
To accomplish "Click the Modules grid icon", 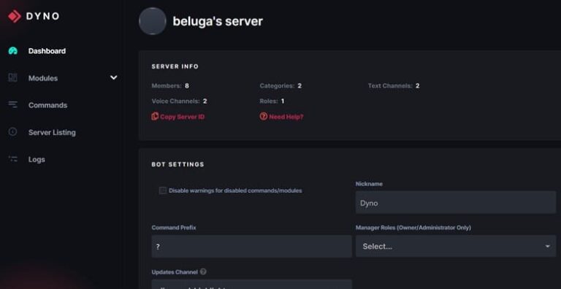I will [13, 77].
